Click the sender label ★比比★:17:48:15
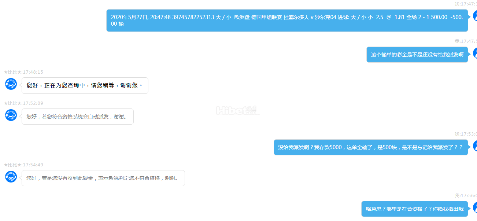Screen dimensions: 477x221 click(23, 72)
